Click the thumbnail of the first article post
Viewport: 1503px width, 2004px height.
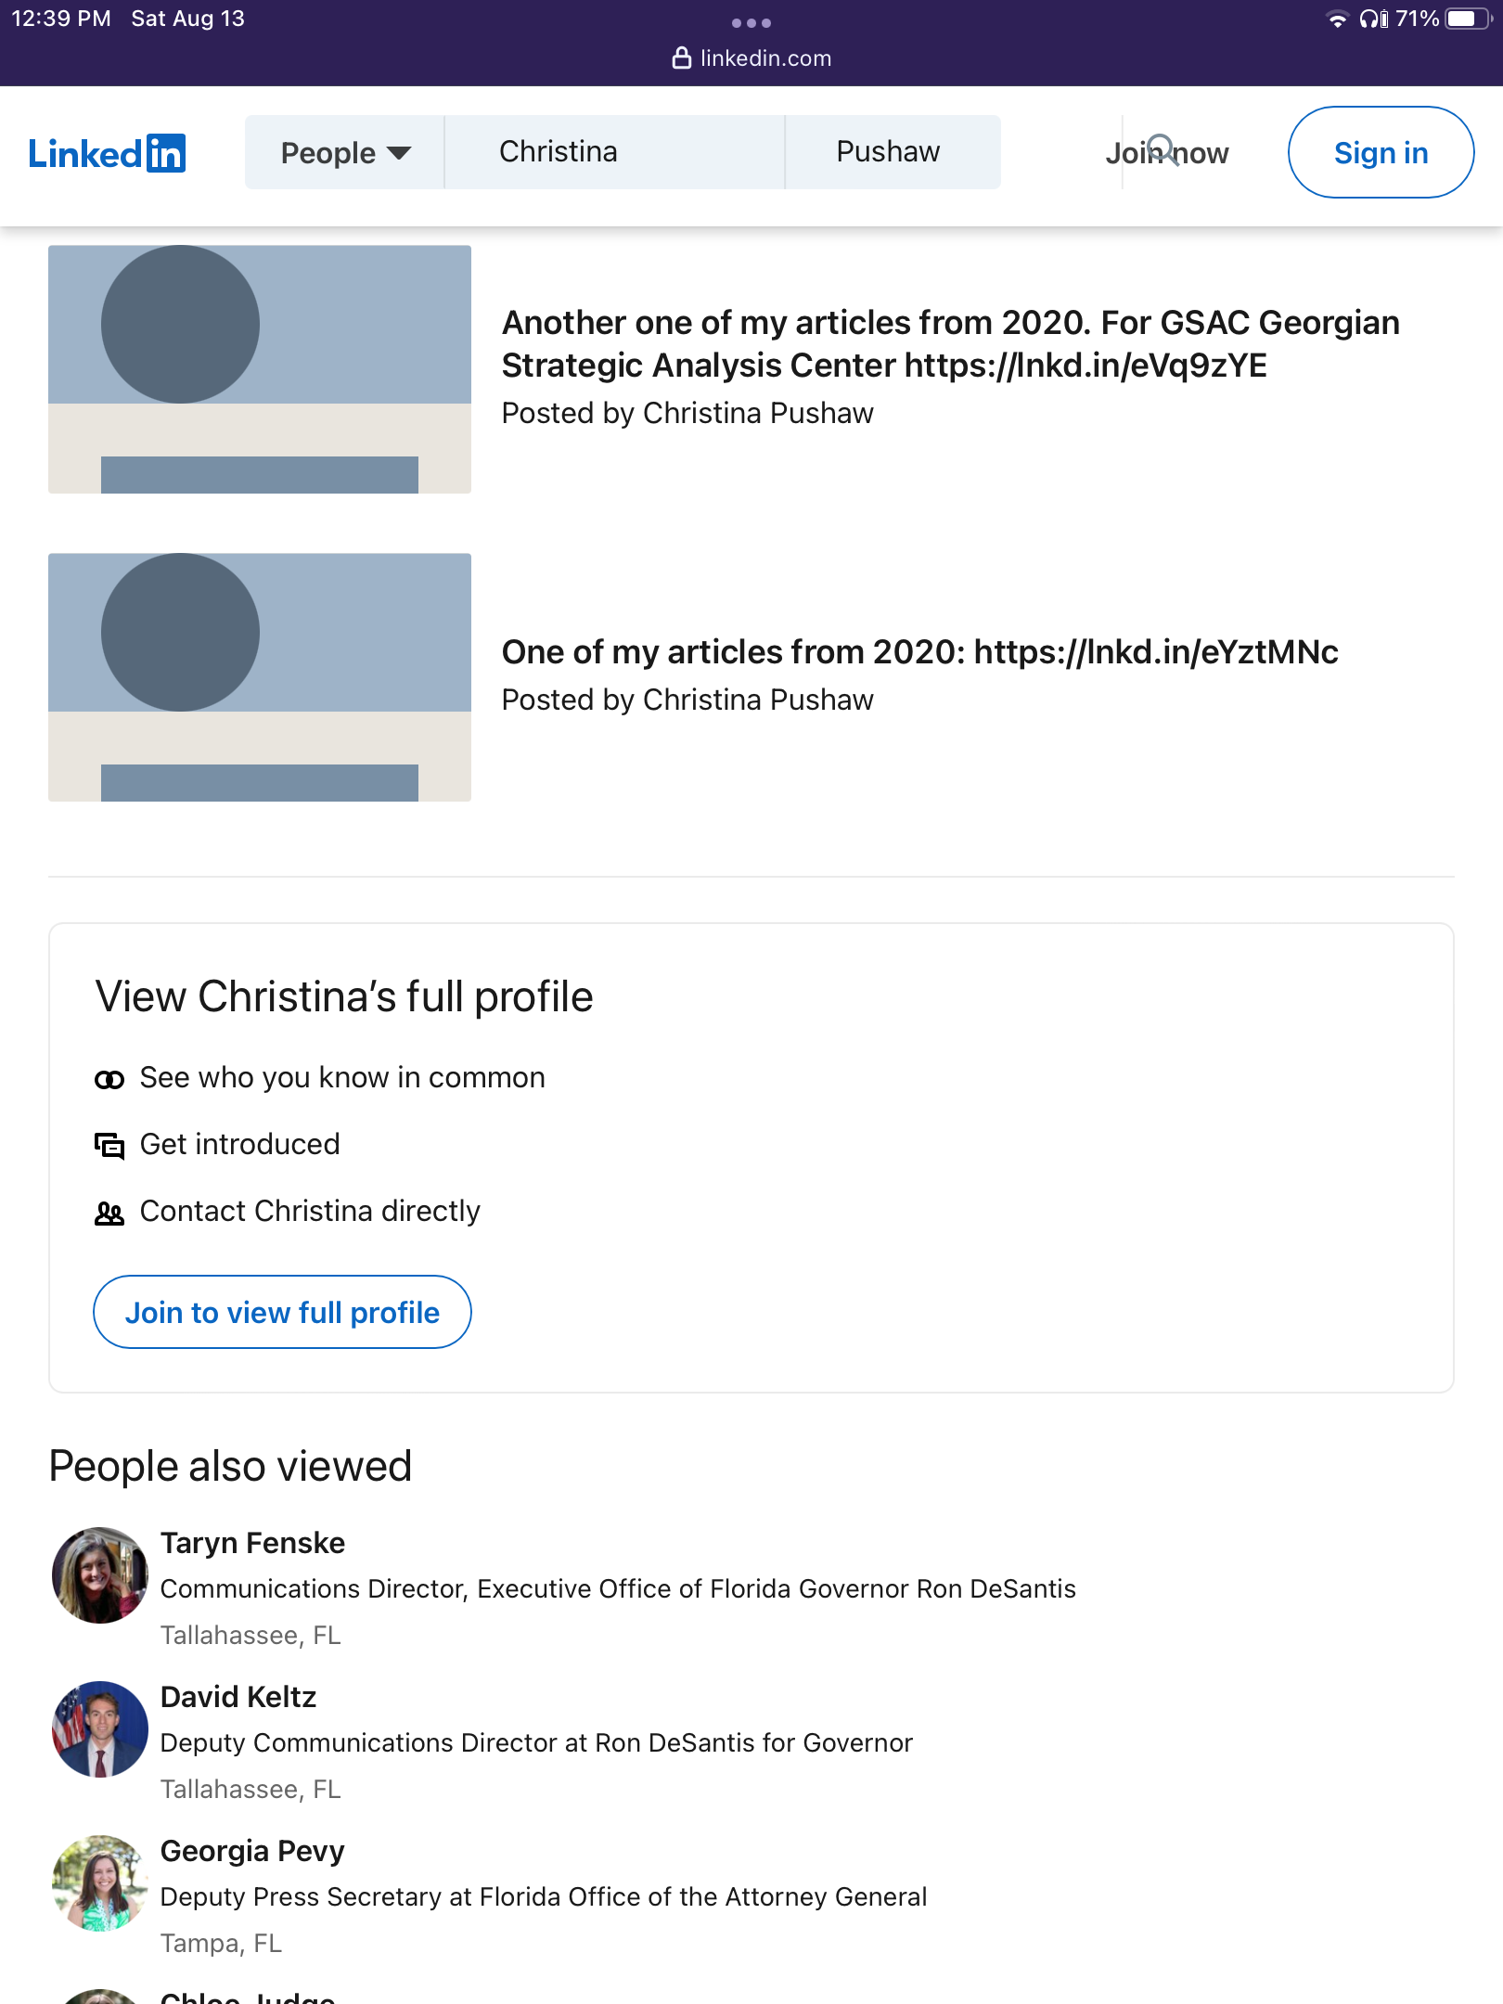pos(259,368)
